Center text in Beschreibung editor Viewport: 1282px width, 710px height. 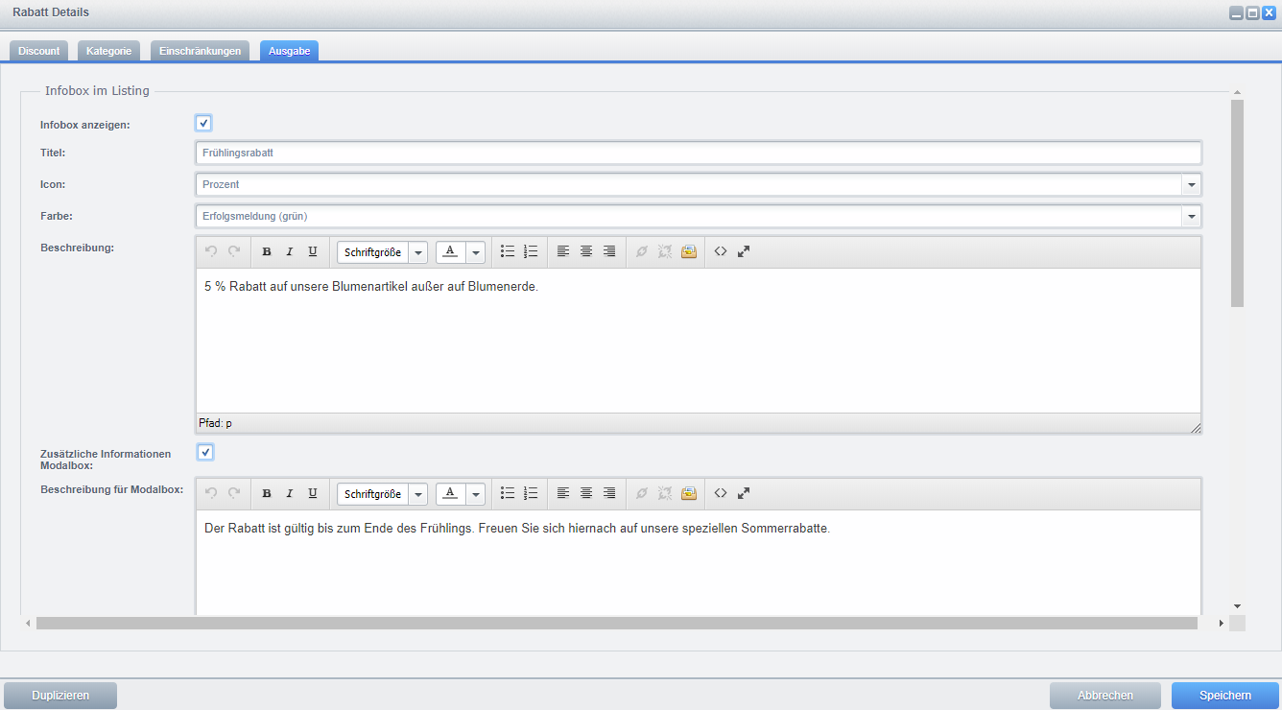pos(586,251)
